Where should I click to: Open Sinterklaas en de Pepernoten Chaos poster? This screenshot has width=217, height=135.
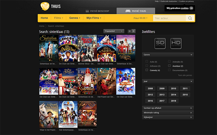click(x=87, y=81)
